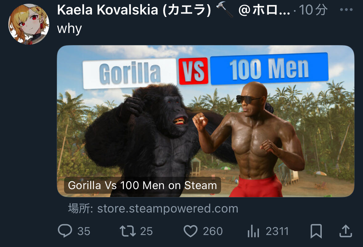
Task: Click the tweet text 'why'
Action: point(70,29)
